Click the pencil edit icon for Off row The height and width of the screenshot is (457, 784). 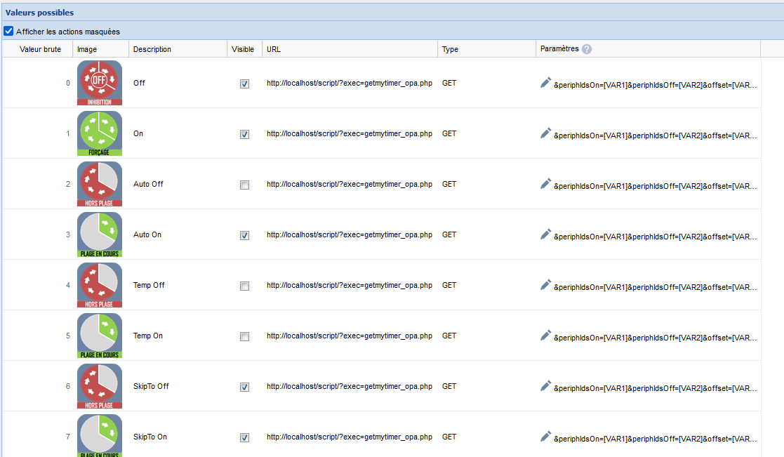point(545,83)
